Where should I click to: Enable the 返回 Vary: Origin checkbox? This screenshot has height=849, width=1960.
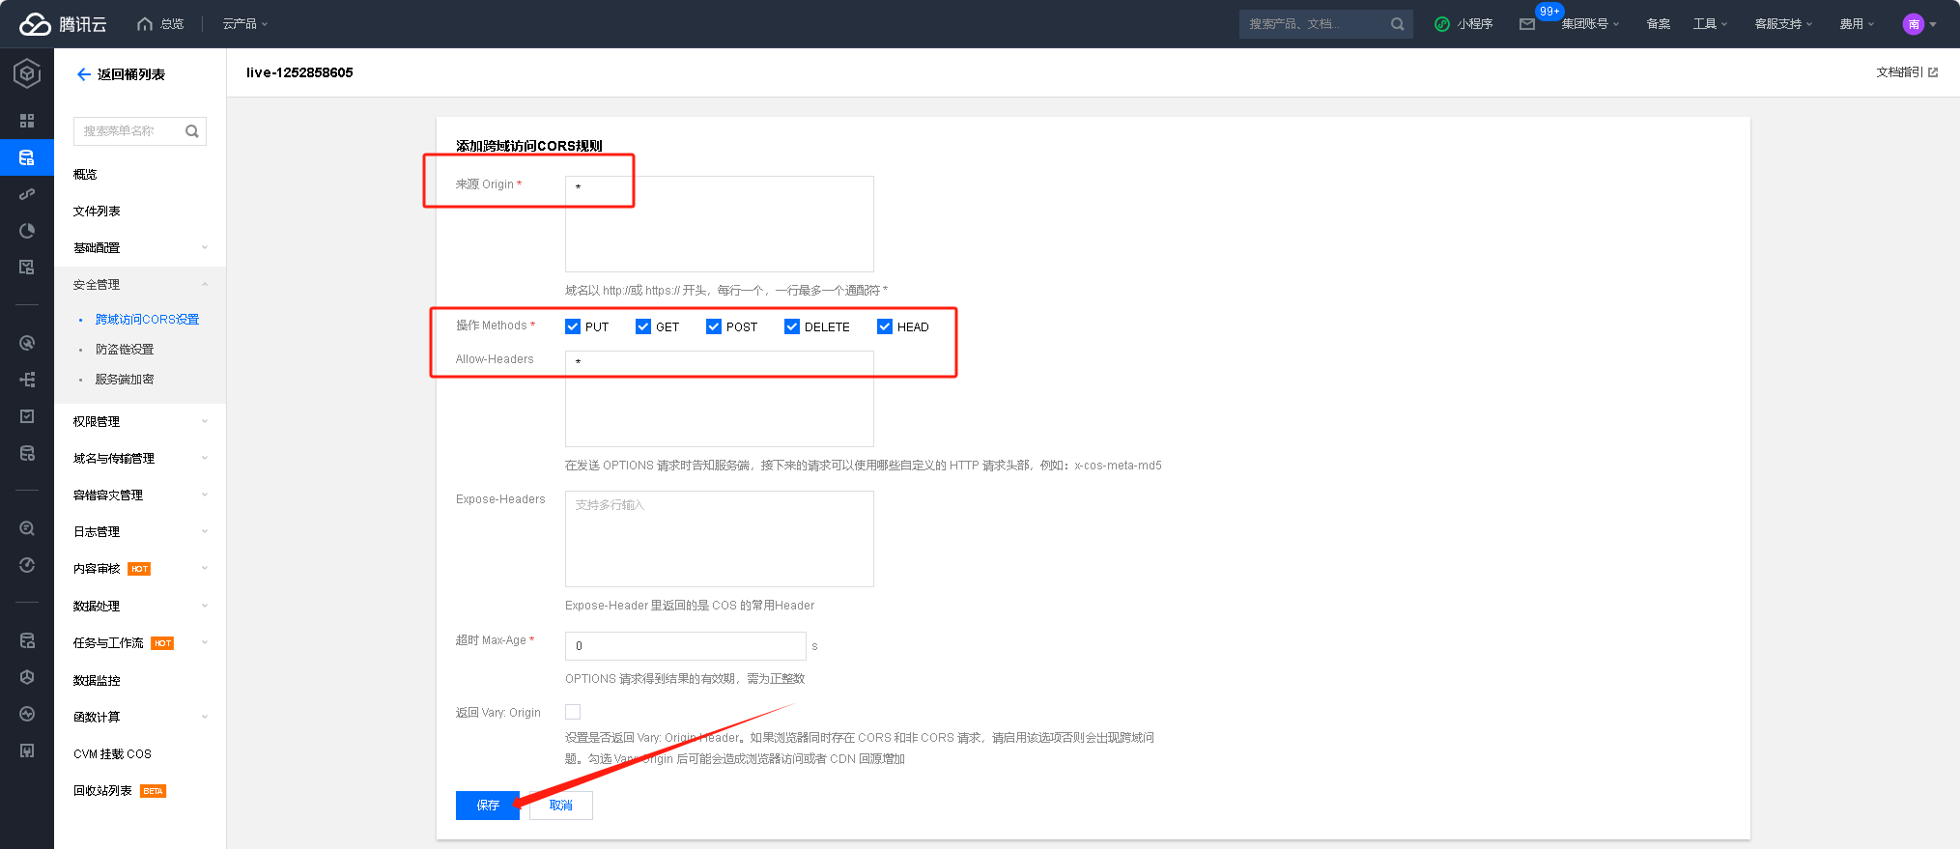[573, 712]
